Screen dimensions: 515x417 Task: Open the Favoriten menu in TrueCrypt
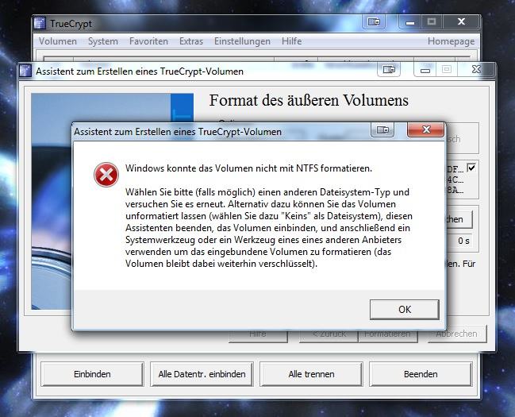tap(148, 41)
